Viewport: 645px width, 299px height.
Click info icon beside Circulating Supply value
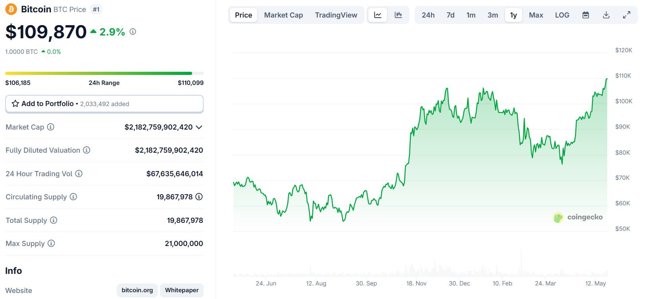199,197
